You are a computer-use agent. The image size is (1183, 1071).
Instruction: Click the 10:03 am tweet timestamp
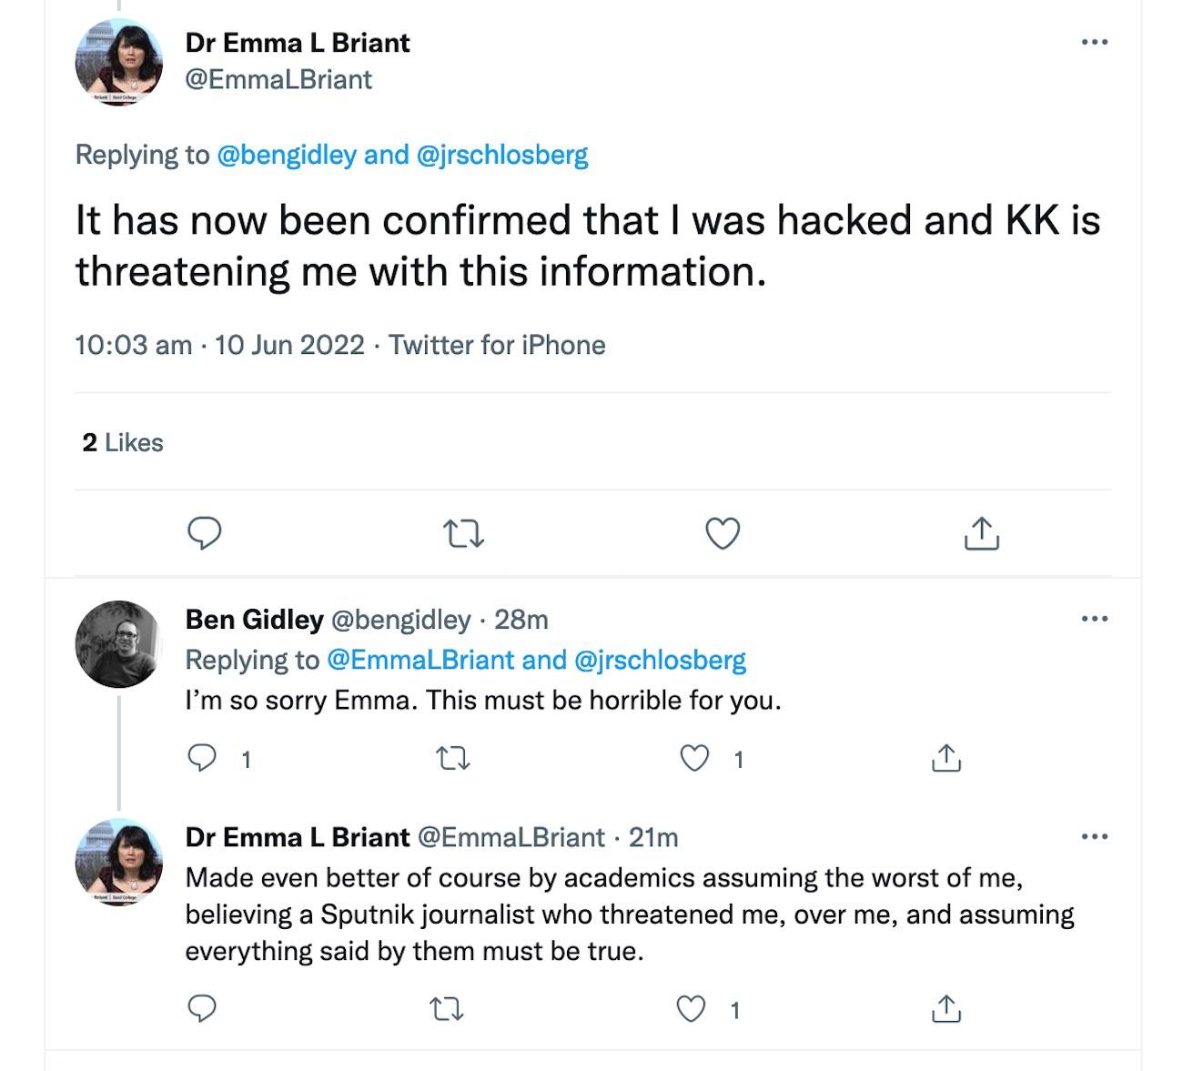click(x=133, y=345)
